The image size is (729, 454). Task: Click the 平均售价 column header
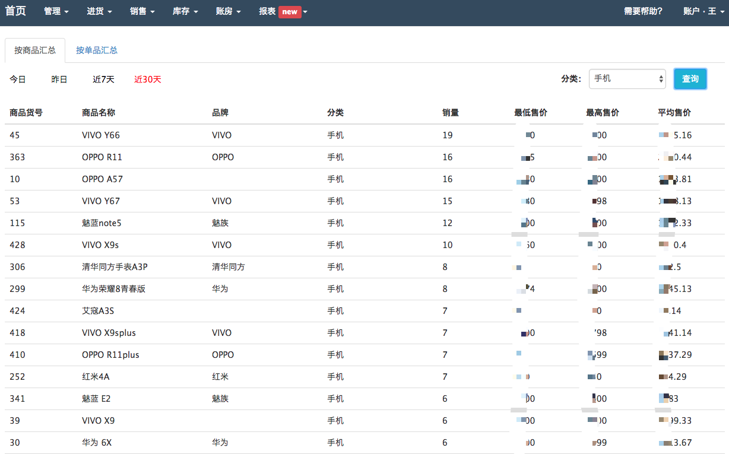[x=674, y=113]
